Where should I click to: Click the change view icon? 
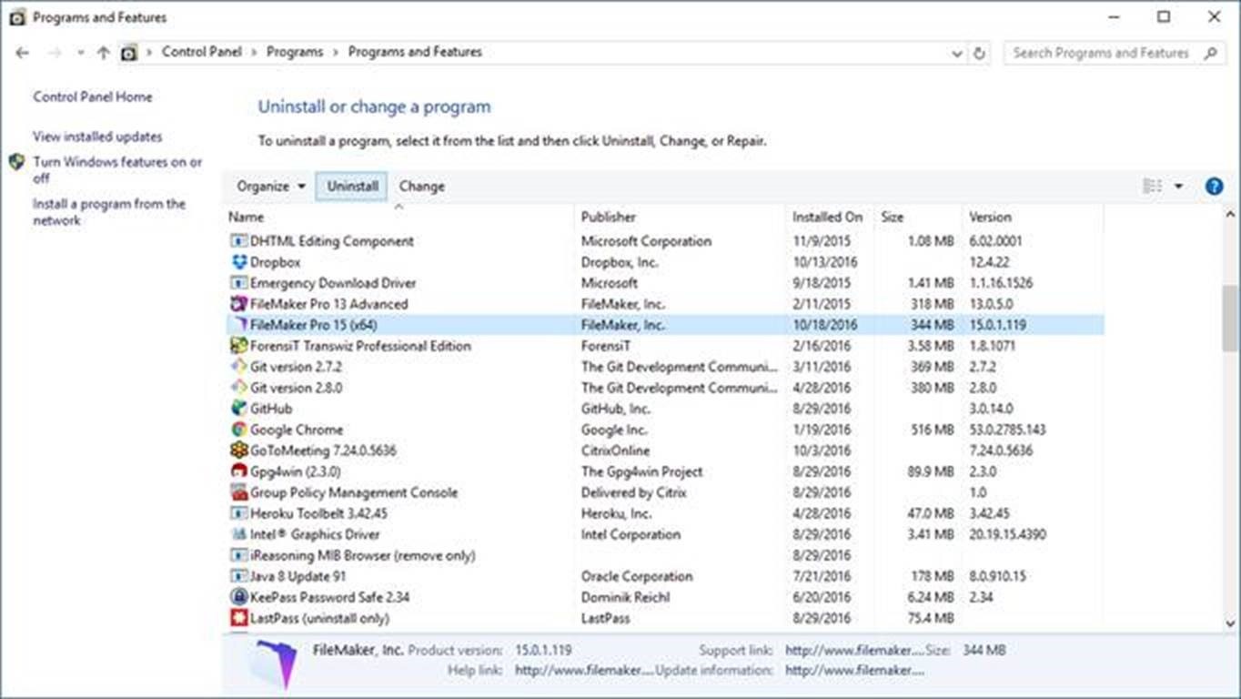pyautogui.click(x=1152, y=186)
